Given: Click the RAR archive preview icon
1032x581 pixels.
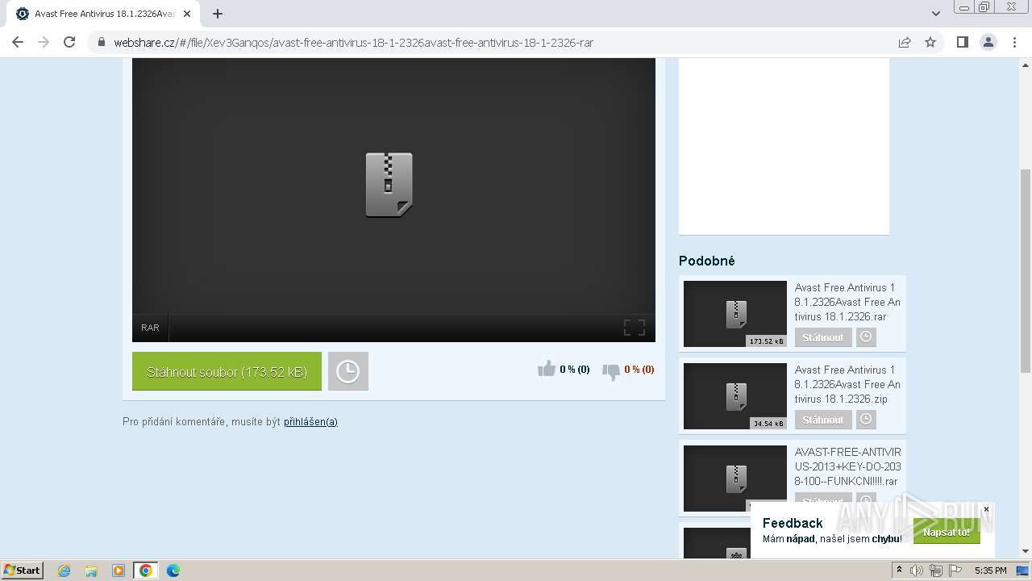Looking at the screenshot, I should 389,185.
